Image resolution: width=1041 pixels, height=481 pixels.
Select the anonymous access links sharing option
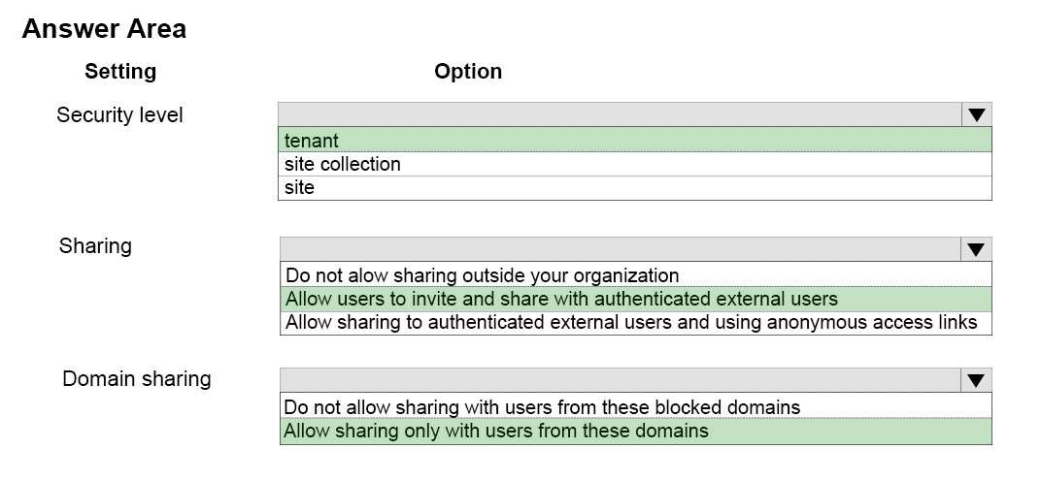click(x=635, y=322)
